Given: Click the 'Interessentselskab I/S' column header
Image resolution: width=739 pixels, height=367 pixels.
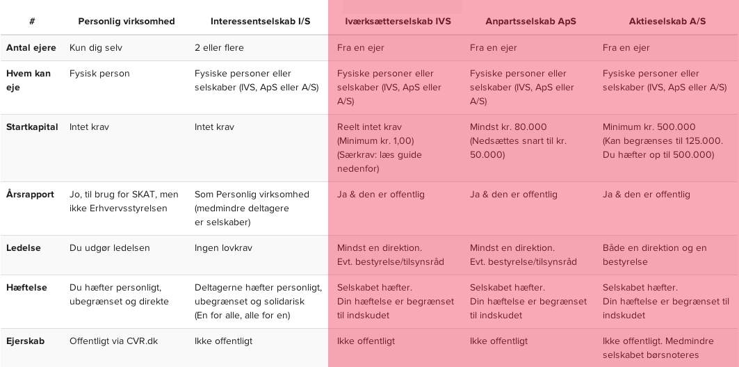Looking at the screenshot, I should 261,22.
